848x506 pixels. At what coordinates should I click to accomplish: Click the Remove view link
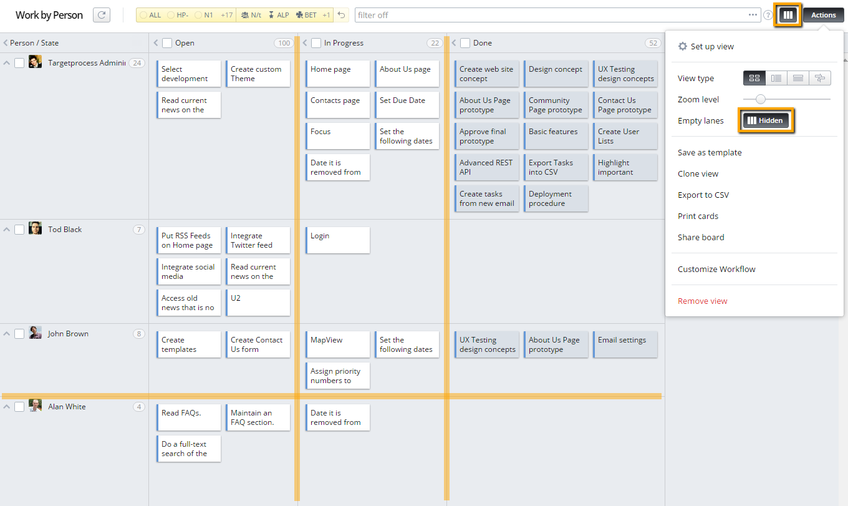coord(702,301)
